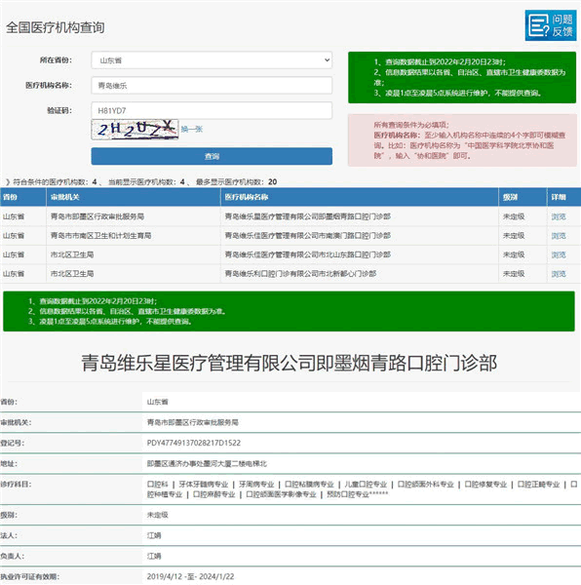Viewport: 581px width, 585px height.
Task: Click the 全国医疗机构查询 page title
Action: click(x=56, y=27)
